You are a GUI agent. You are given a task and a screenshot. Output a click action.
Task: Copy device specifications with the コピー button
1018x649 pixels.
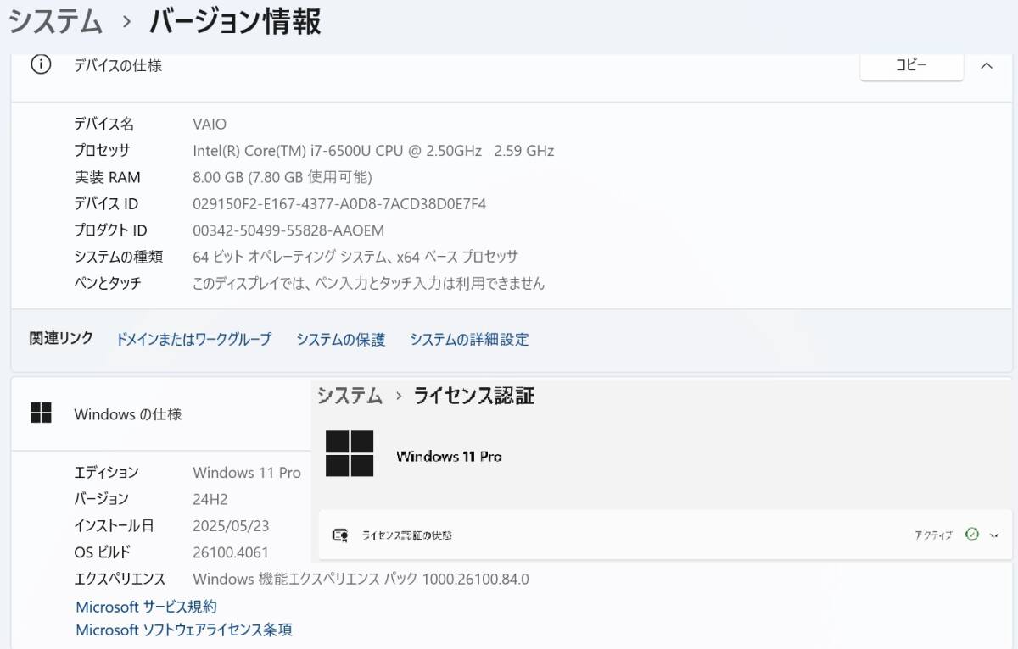pyautogui.click(x=911, y=65)
